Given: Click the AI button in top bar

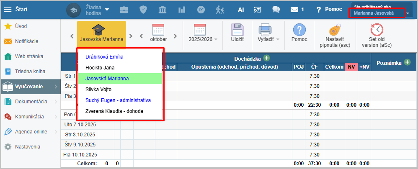Looking at the screenshot, I should point(241,9).
